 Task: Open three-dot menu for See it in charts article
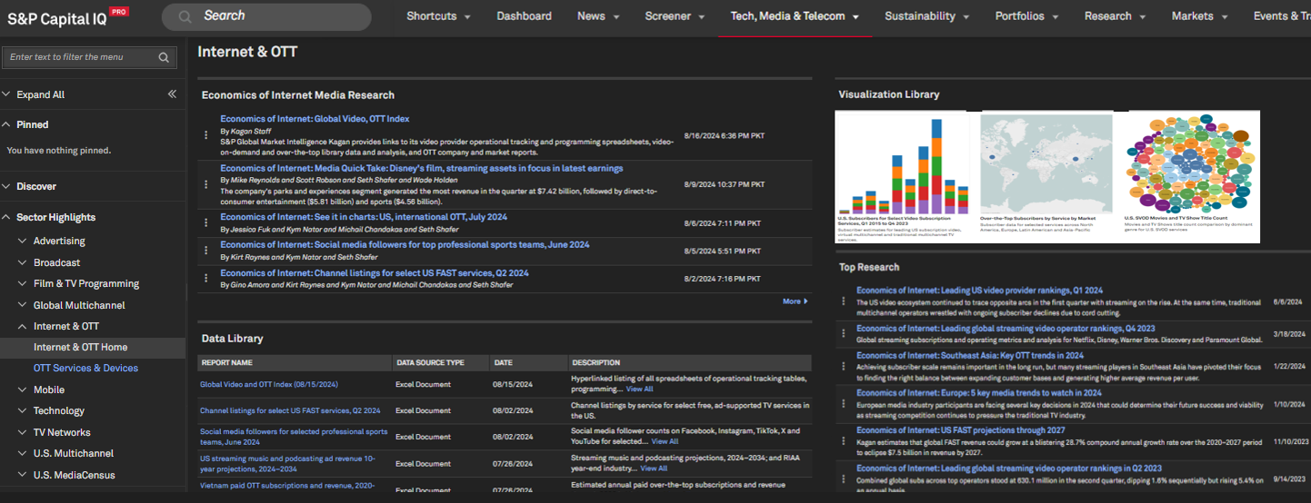tap(206, 222)
